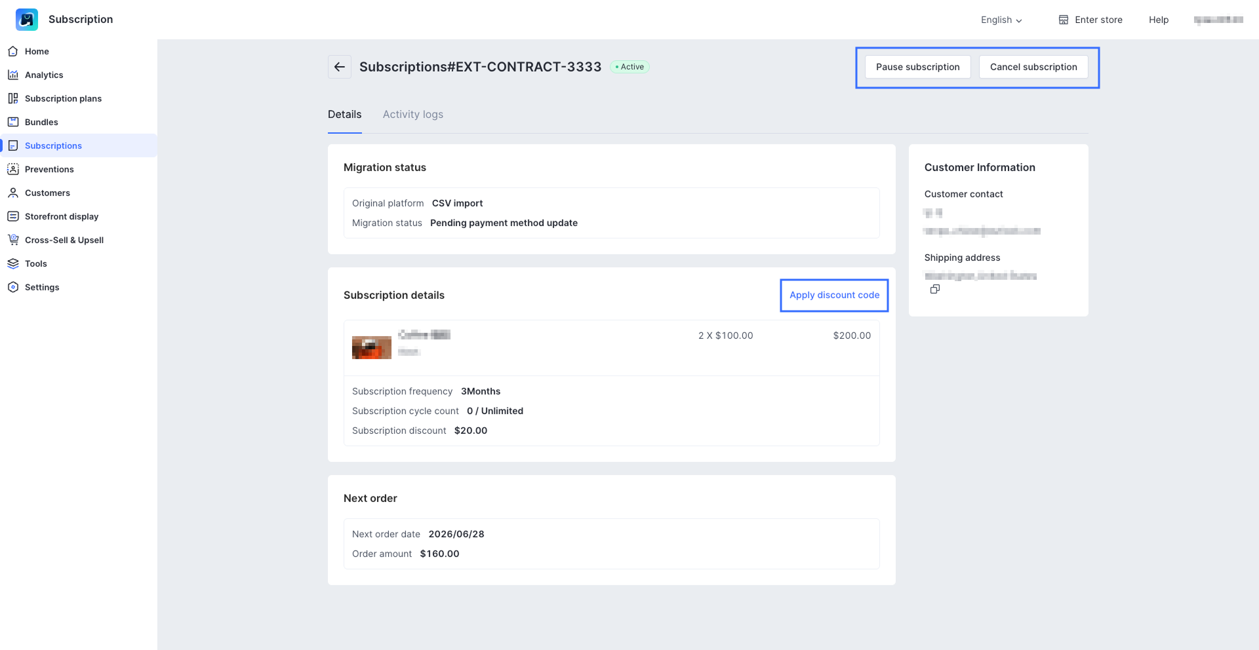Click the Storefront display icon
This screenshot has height=650, width=1259.
point(13,216)
